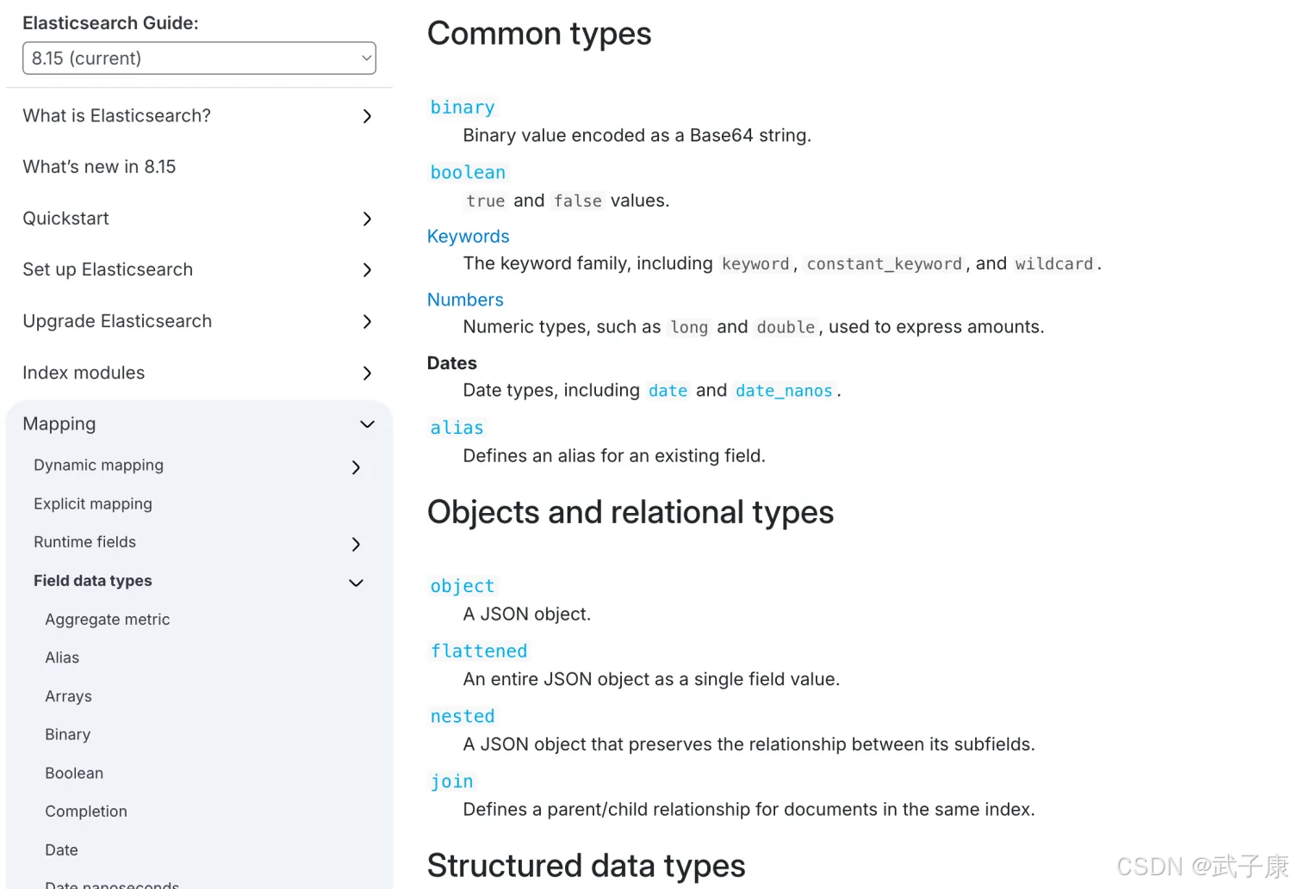Open the version selector dropdown showing 8.15 (current)

tap(199, 59)
